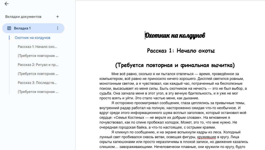This screenshot has width=265, height=150.
Task: Click the document icon beside Вкладка 1
Action: pos(9,28)
